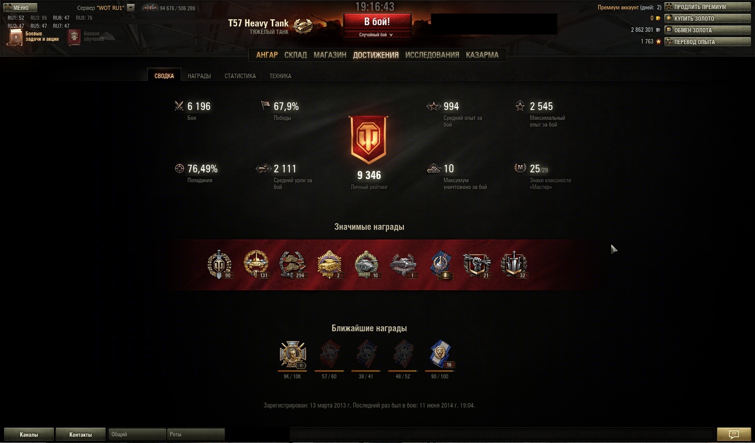Click the Kolobanov's medal icon with count 10
Viewport: 755px width, 443px height.
click(x=367, y=265)
